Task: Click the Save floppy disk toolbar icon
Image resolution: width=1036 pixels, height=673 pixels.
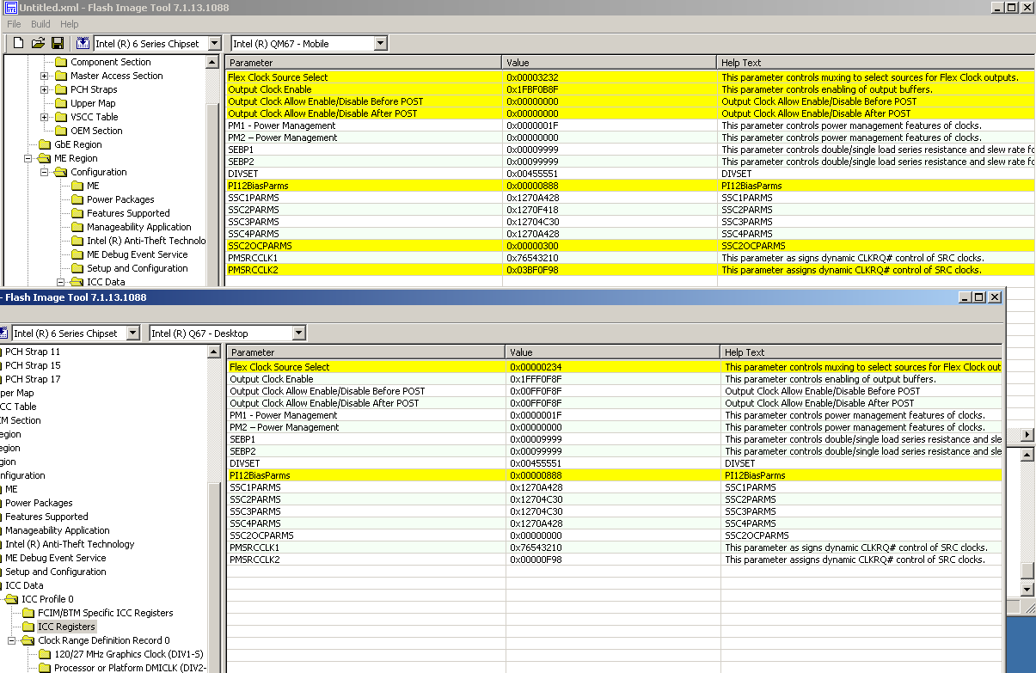Action: pyautogui.click(x=58, y=43)
